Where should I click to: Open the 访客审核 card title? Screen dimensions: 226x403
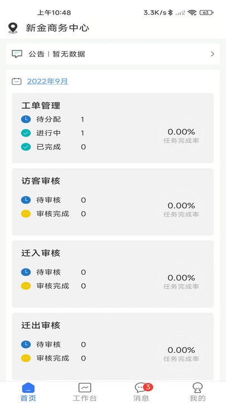41,181
